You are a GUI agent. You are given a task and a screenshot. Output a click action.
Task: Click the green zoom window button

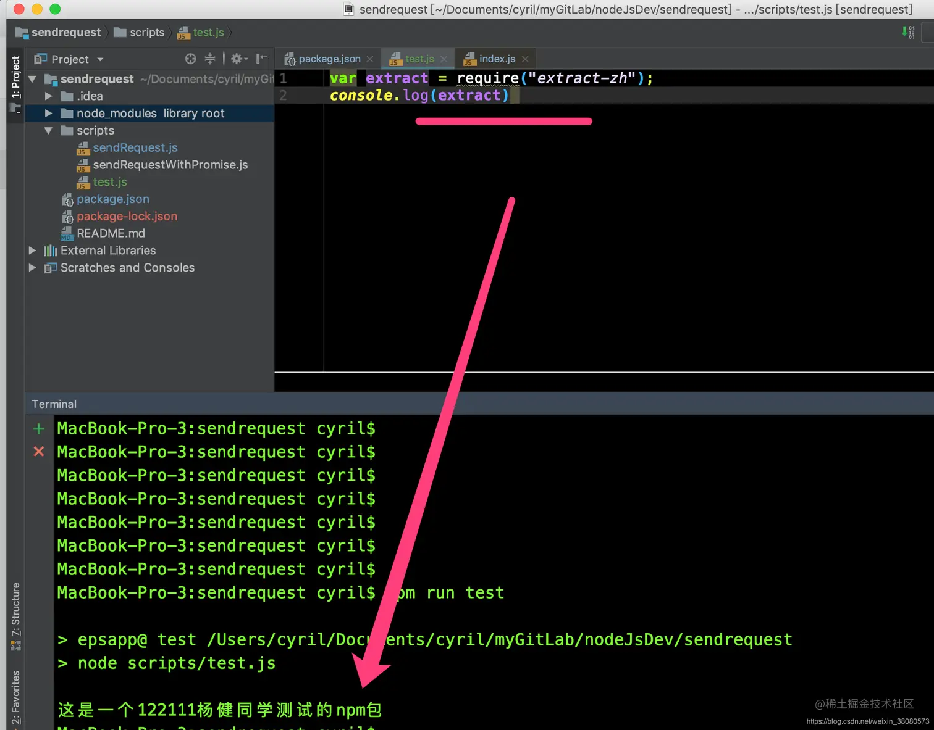[x=55, y=9]
